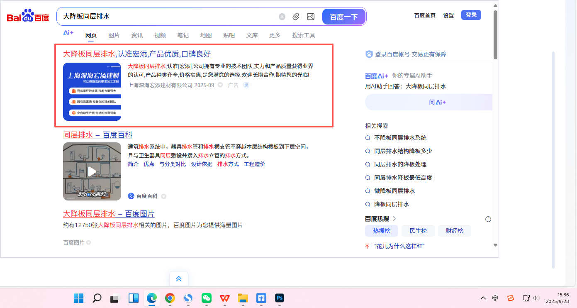
Task: Switch to the 图片 tab
Action: click(114, 35)
